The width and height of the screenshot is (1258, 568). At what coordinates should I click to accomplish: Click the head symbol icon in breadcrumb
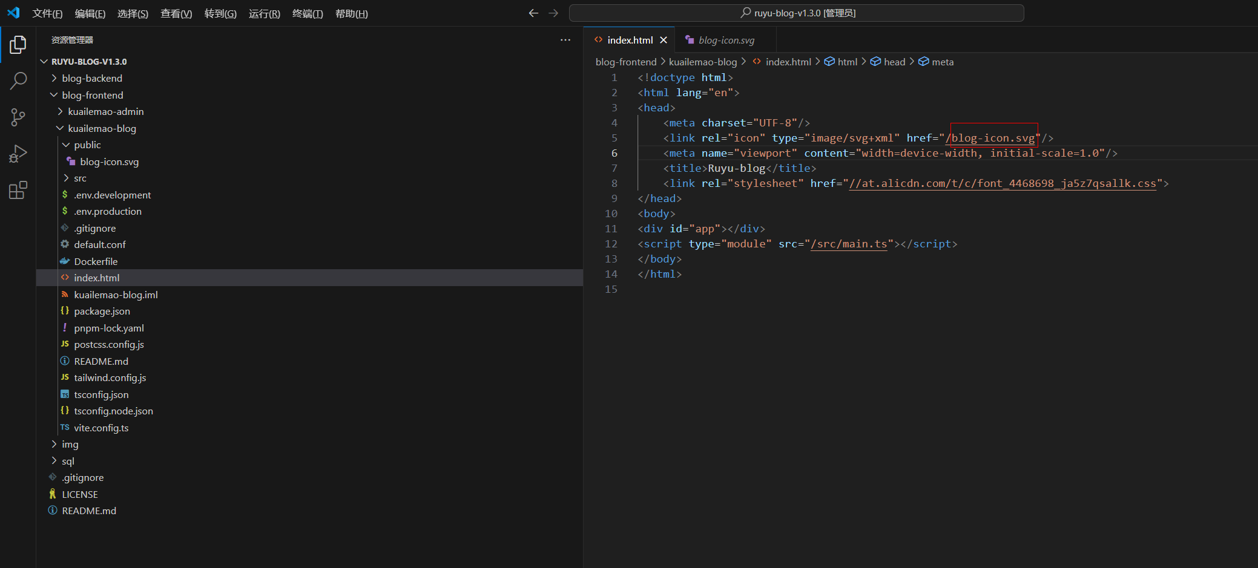[x=875, y=62]
